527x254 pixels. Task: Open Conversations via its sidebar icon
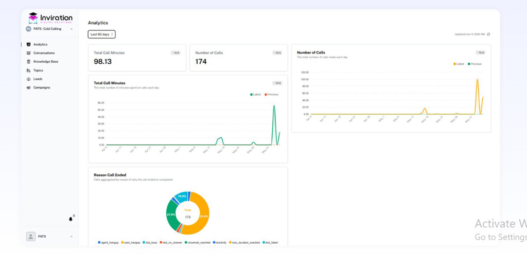[x=28, y=53]
